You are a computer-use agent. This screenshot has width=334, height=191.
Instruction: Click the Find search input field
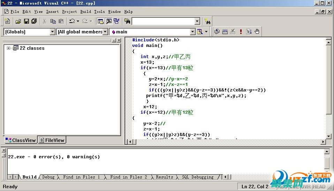click(163, 21)
